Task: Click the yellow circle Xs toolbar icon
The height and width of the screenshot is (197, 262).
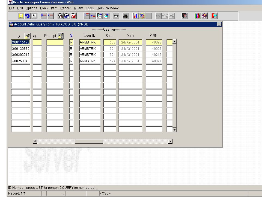Action: [x=142, y=16]
